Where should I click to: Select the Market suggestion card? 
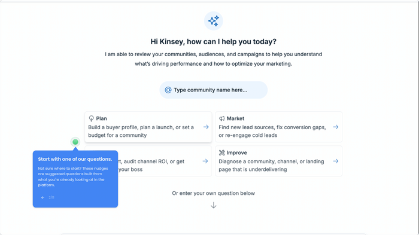point(279,127)
